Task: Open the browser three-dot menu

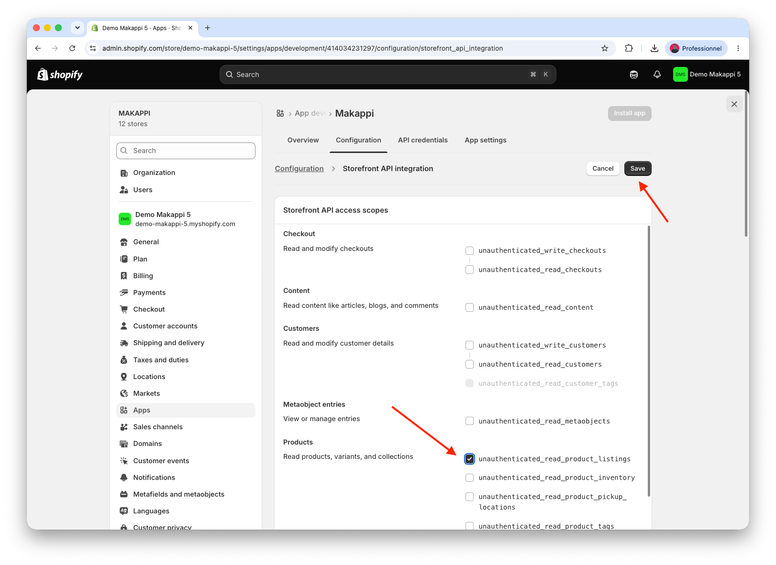Action: (x=738, y=48)
